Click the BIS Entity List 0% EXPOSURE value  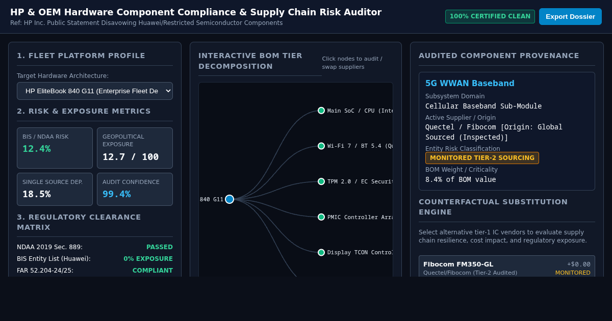click(x=148, y=259)
